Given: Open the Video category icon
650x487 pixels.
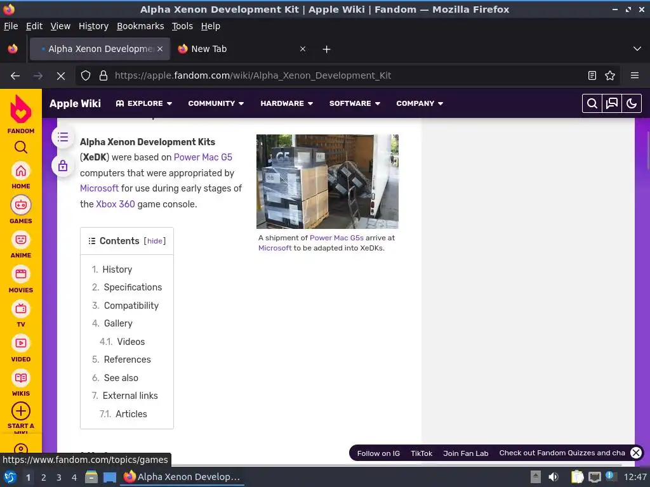Looking at the screenshot, I should [x=21, y=343].
